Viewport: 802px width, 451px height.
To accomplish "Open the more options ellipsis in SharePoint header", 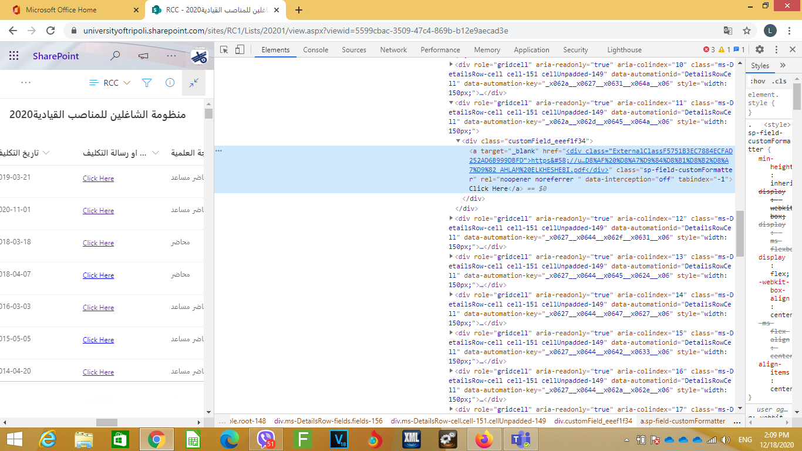I will [x=171, y=56].
